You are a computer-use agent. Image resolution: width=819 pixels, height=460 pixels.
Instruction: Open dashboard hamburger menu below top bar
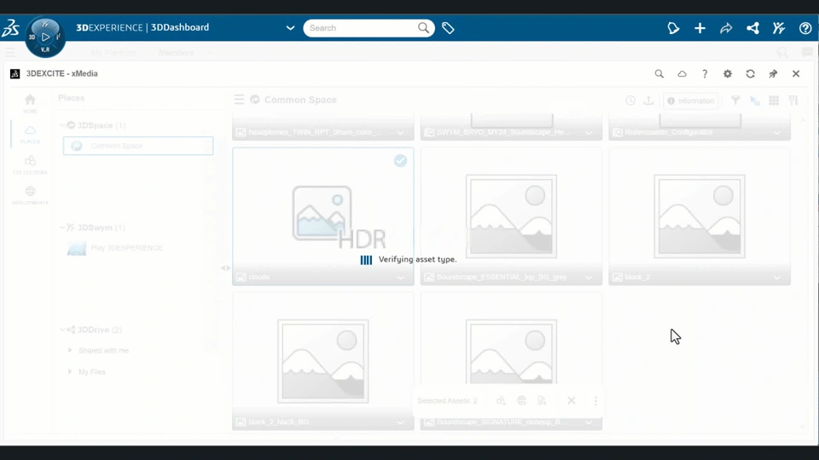click(x=10, y=53)
